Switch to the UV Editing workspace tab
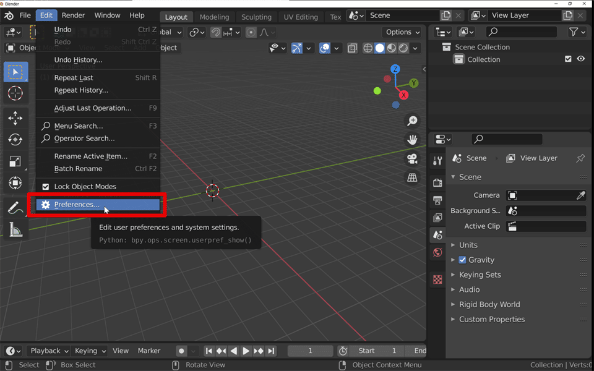Viewport: 594px width, 371px height. (x=301, y=17)
